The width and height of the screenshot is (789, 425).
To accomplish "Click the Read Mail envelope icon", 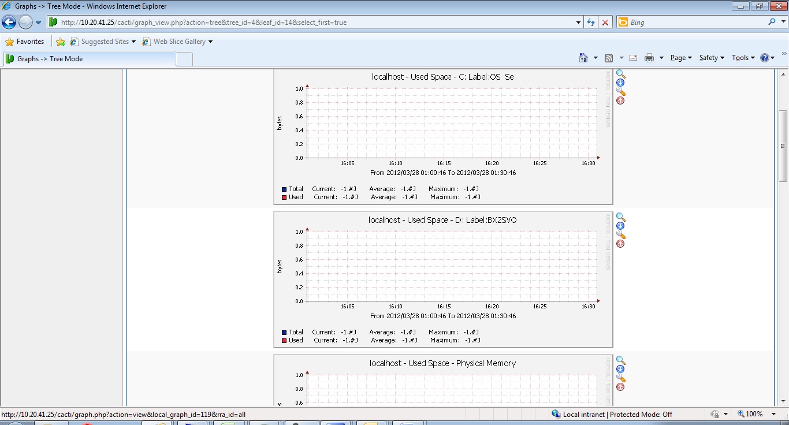I will (633, 58).
